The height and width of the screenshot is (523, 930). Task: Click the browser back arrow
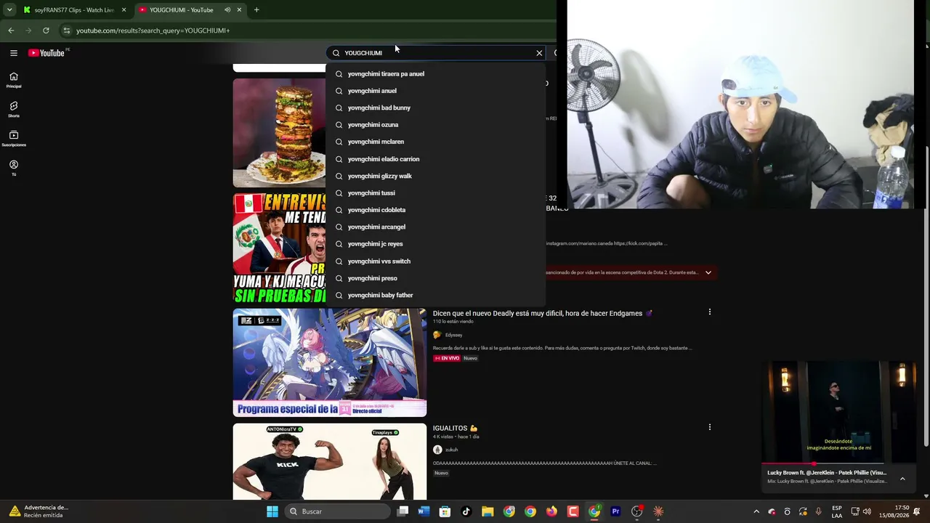(11, 31)
